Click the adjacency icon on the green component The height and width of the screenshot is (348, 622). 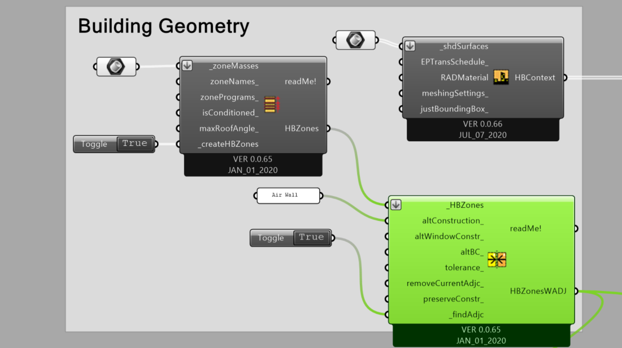497,260
